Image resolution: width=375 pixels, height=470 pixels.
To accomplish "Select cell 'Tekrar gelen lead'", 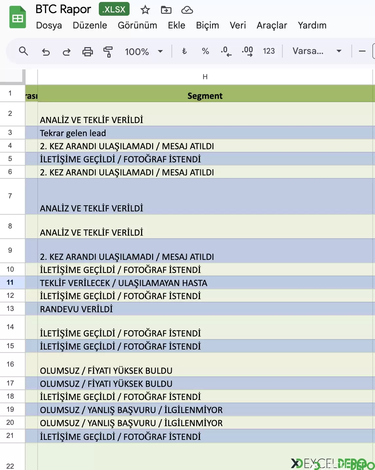I will [205, 133].
